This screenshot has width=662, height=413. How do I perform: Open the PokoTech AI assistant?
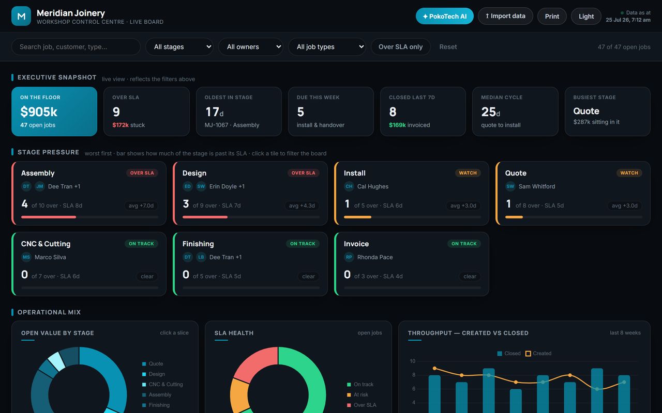pos(444,16)
